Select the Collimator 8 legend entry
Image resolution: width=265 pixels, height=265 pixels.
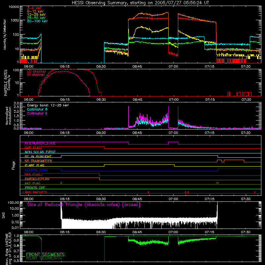click(x=37, y=109)
